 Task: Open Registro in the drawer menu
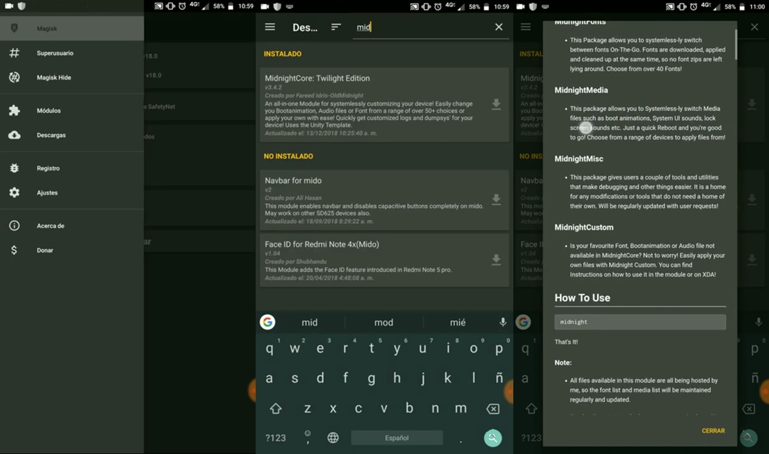72,169
